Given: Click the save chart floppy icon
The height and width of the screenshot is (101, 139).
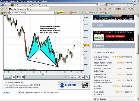Looking at the screenshot, I should pos(18,77).
